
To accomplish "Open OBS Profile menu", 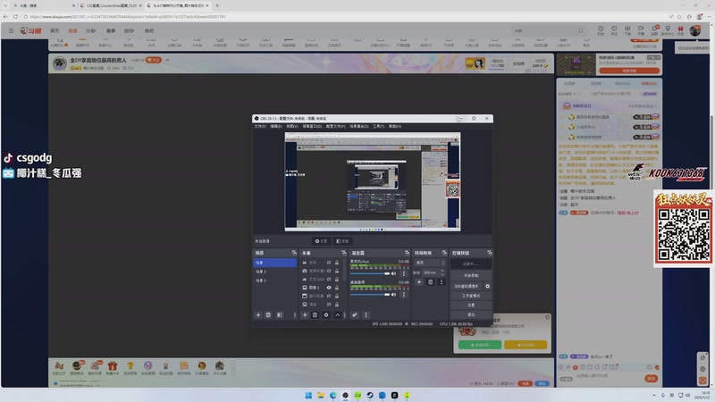I will (x=336, y=126).
